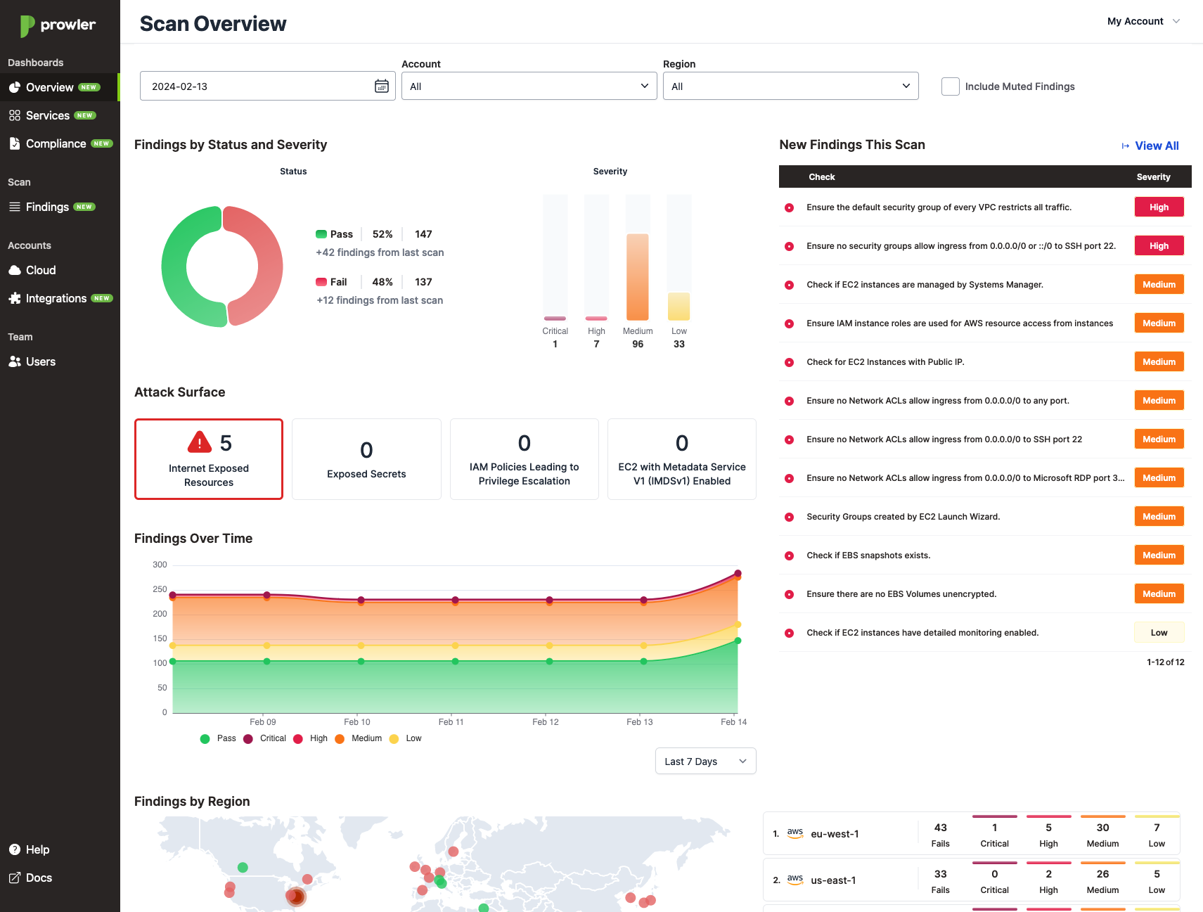Open Cloud under Accounts section
Viewport: 1203px width, 912px height.
pos(39,270)
